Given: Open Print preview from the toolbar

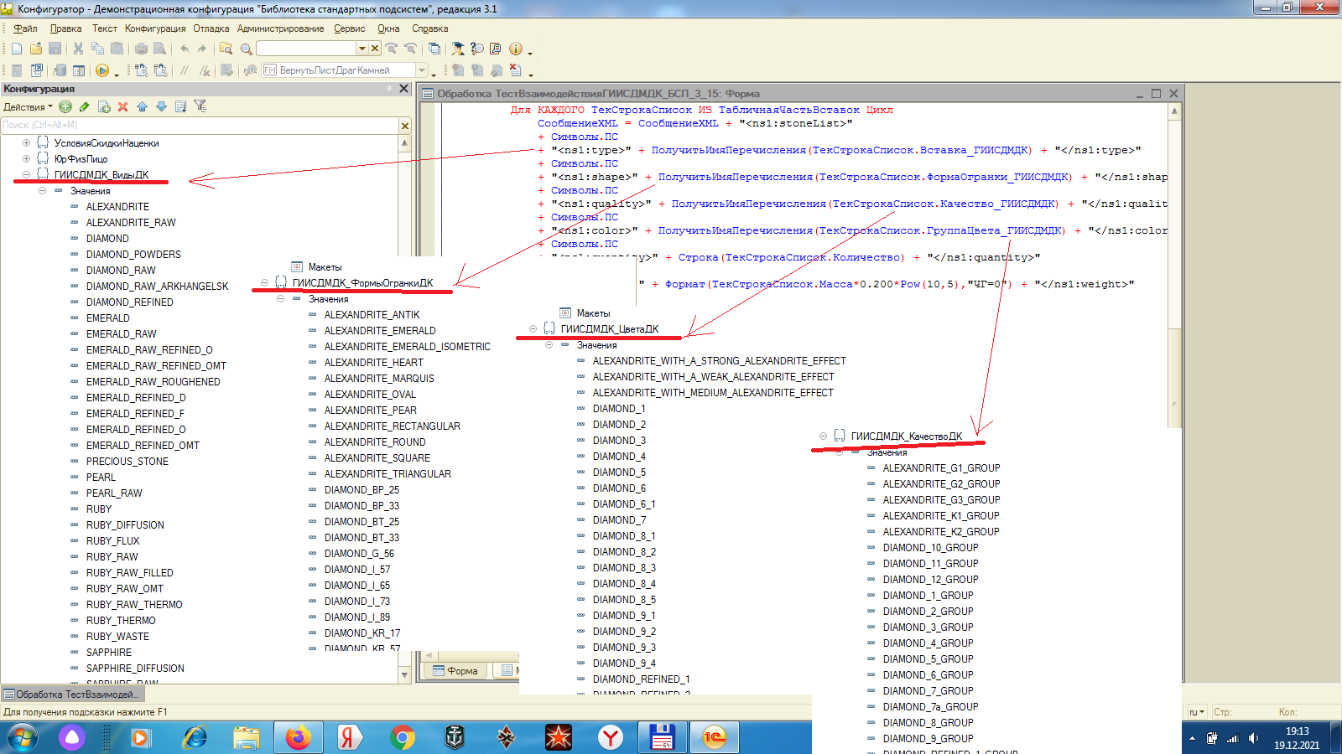Looking at the screenshot, I should click(x=159, y=49).
